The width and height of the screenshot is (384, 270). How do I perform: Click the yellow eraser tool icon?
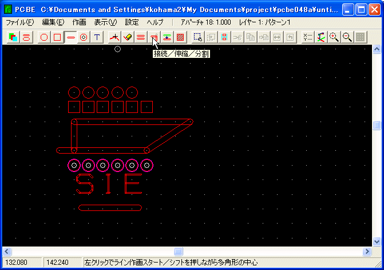(x=128, y=37)
